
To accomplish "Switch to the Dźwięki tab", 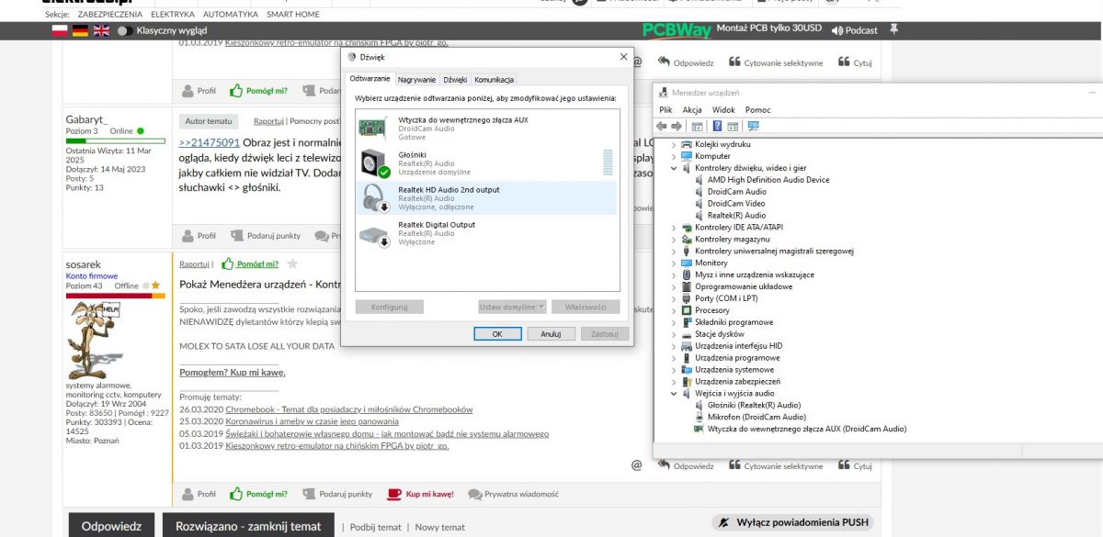I will [455, 80].
